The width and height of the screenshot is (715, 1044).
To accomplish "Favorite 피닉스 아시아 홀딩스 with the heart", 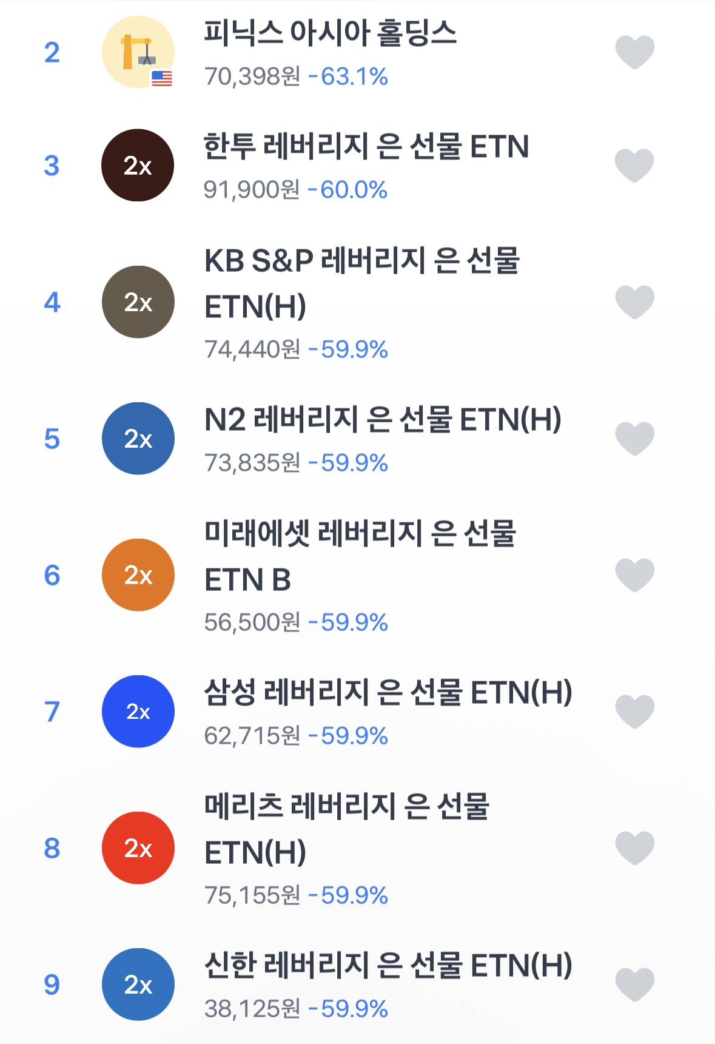I will point(634,52).
